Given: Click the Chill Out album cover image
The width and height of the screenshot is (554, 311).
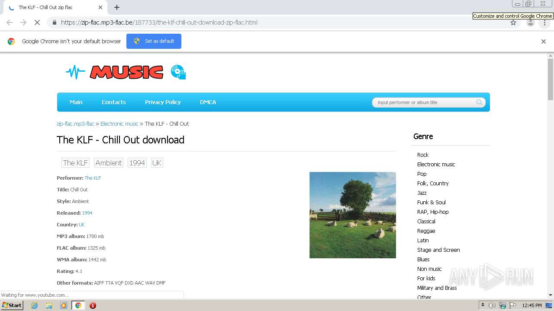Looking at the screenshot, I should point(353,215).
